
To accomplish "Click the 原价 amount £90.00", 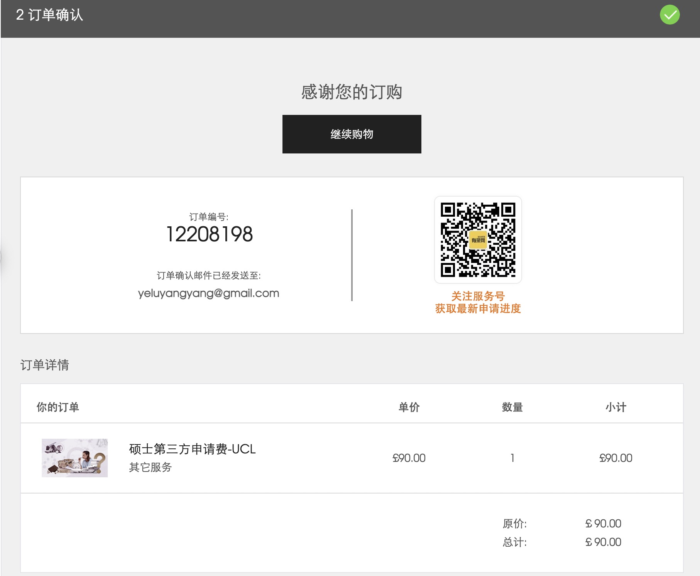I will tap(603, 524).
